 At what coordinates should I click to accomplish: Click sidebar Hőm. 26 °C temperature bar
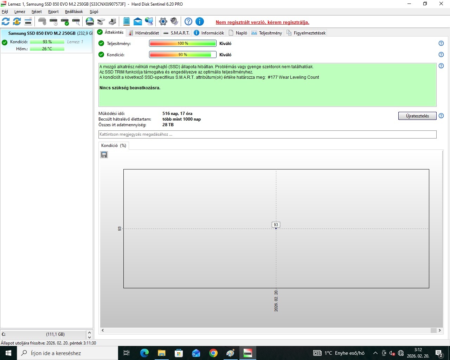[47, 49]
